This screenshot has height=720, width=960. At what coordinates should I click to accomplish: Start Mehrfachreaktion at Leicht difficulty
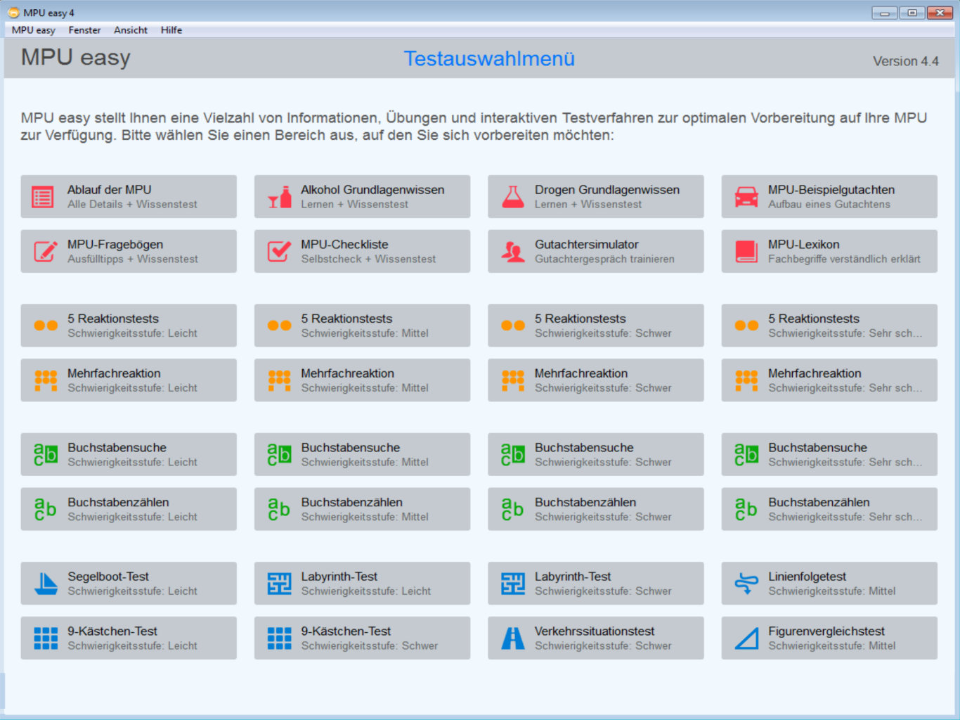(x=129, y=380)
